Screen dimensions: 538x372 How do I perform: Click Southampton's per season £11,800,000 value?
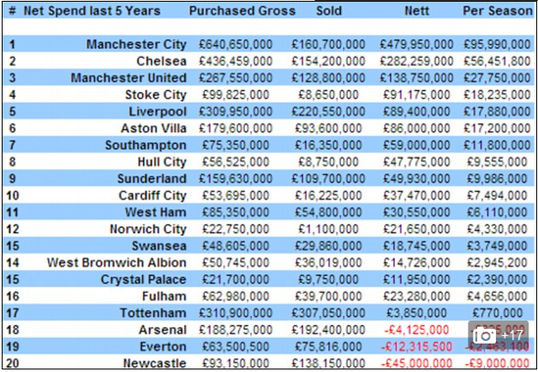pyautogui.click(x=497, y=145)
